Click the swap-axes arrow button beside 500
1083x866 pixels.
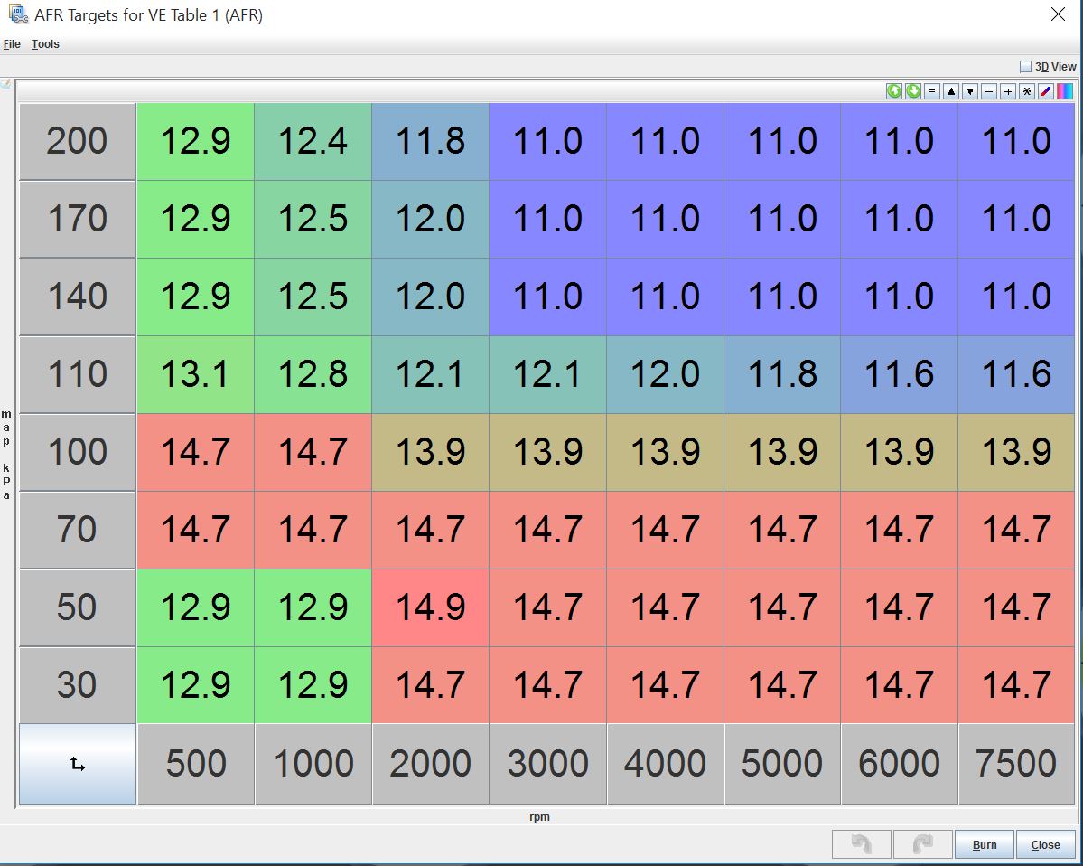tap(78, 764)
